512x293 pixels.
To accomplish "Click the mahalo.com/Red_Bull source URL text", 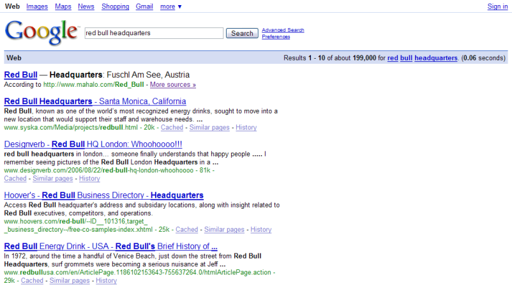I will coord(93,85).
